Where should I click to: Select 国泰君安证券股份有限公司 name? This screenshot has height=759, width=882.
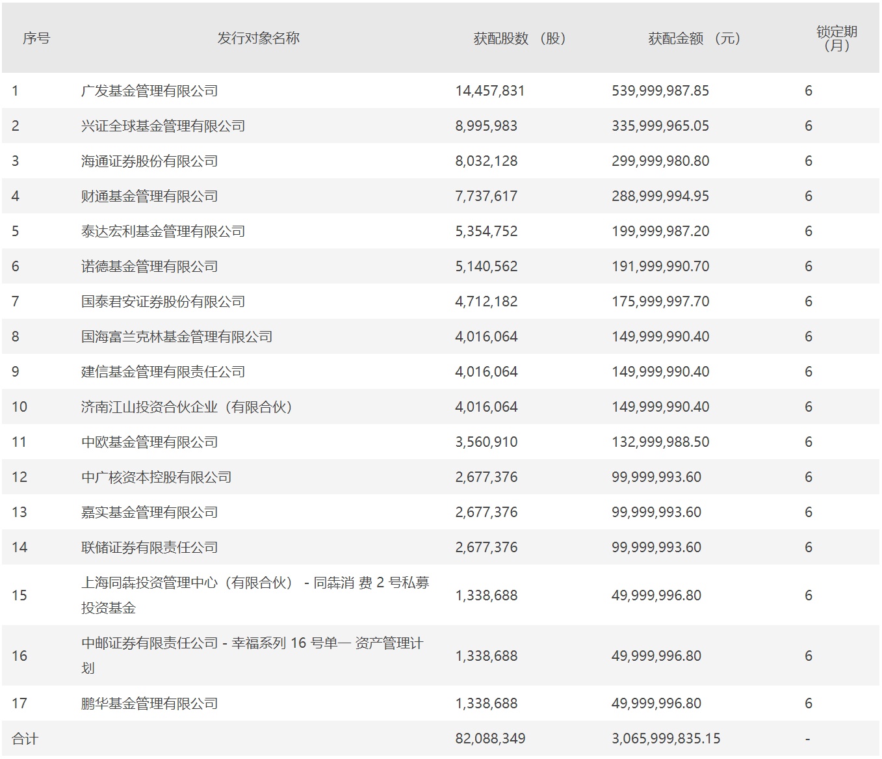click(163, 302)
